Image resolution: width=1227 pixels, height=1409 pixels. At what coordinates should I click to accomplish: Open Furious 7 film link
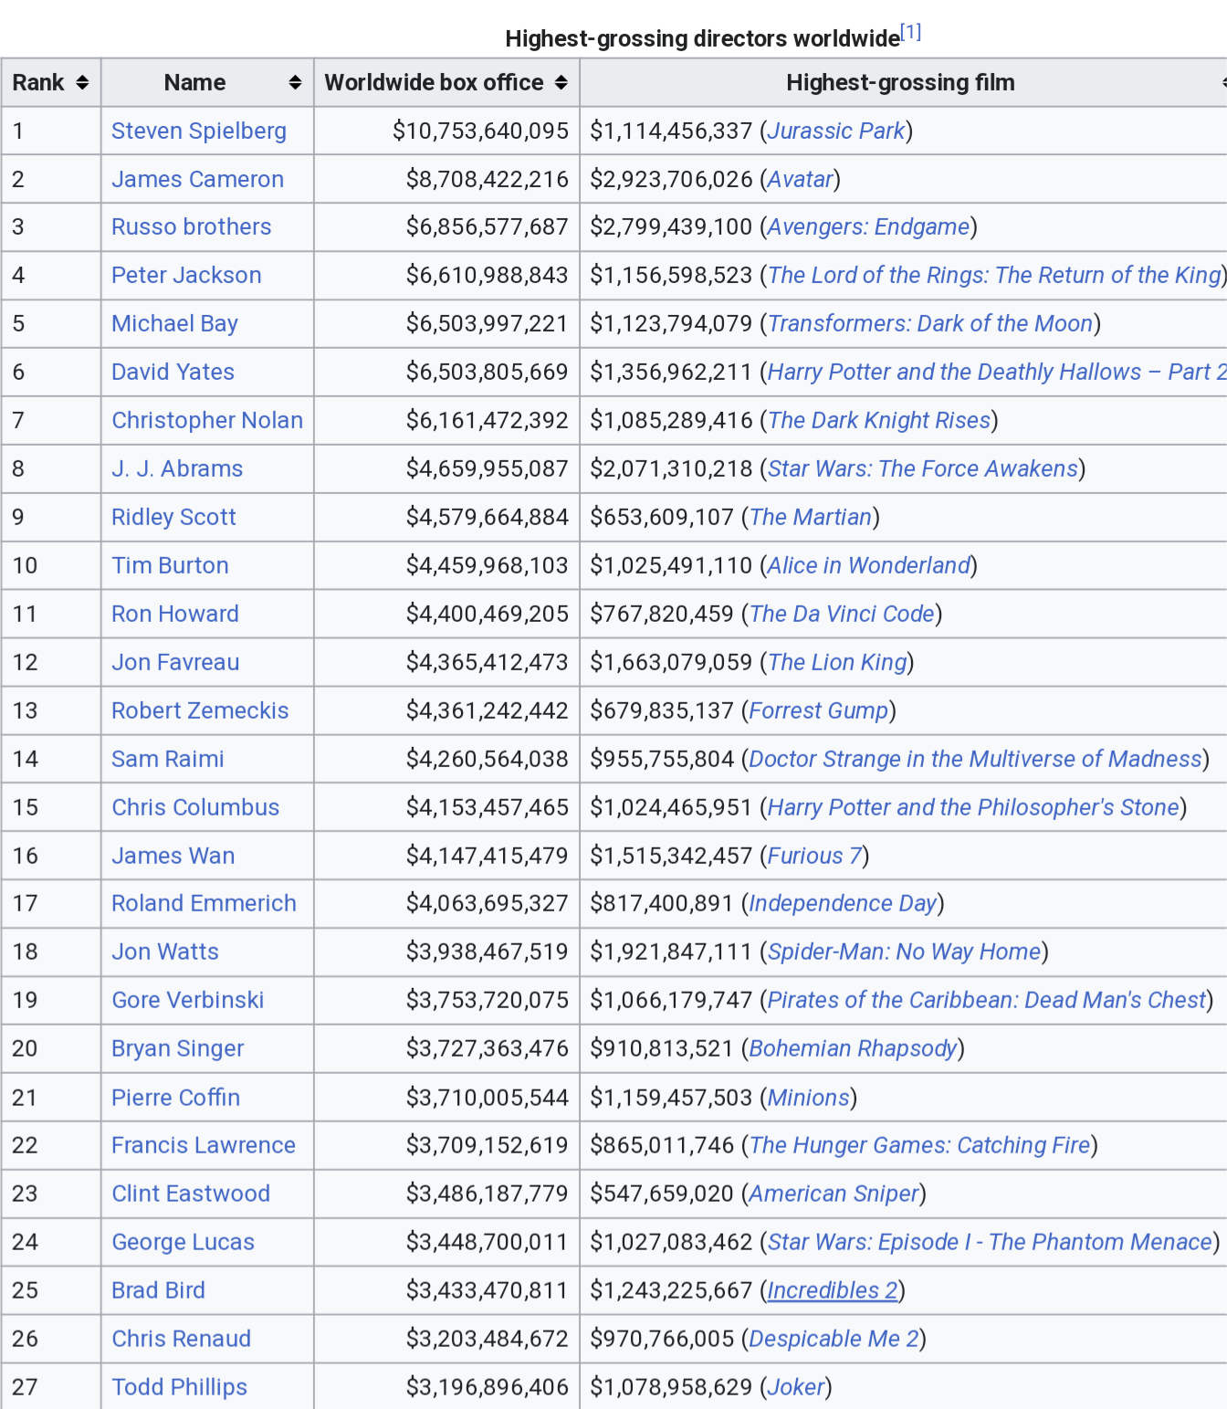click(814, 857)
